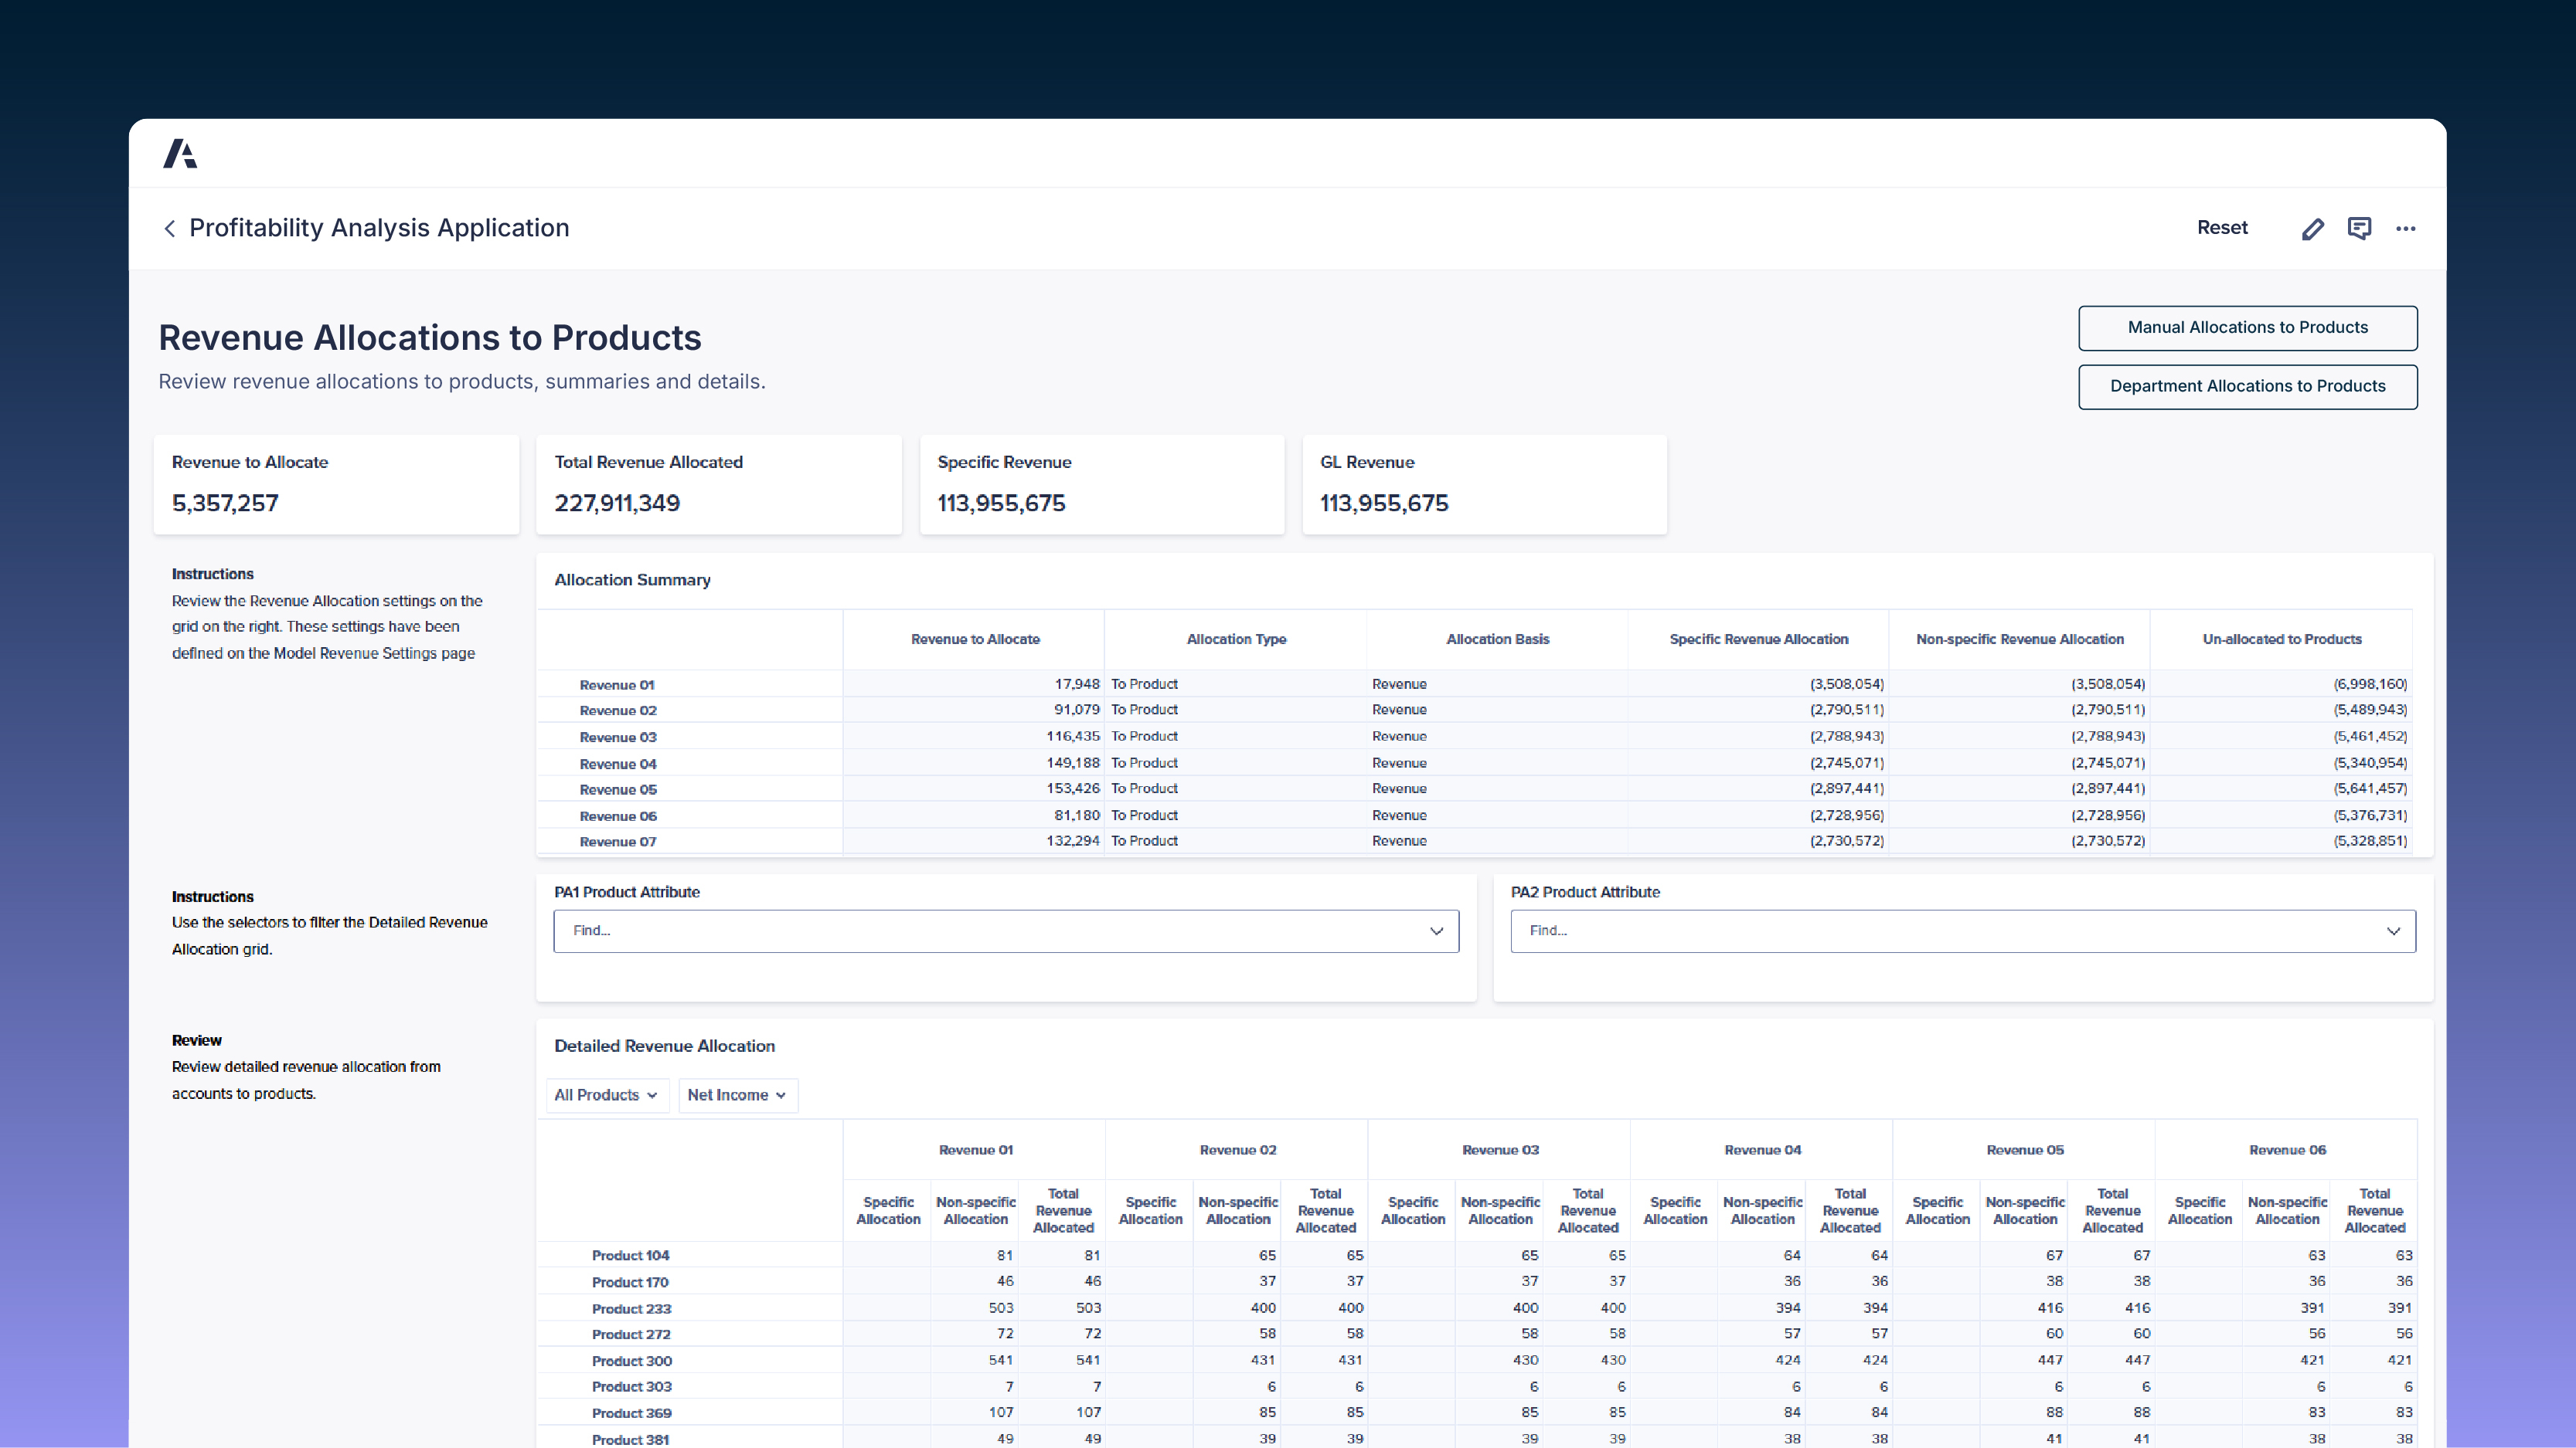Open Manual Allocations to Products
2576x1448 pixels.
point(2247,327)
